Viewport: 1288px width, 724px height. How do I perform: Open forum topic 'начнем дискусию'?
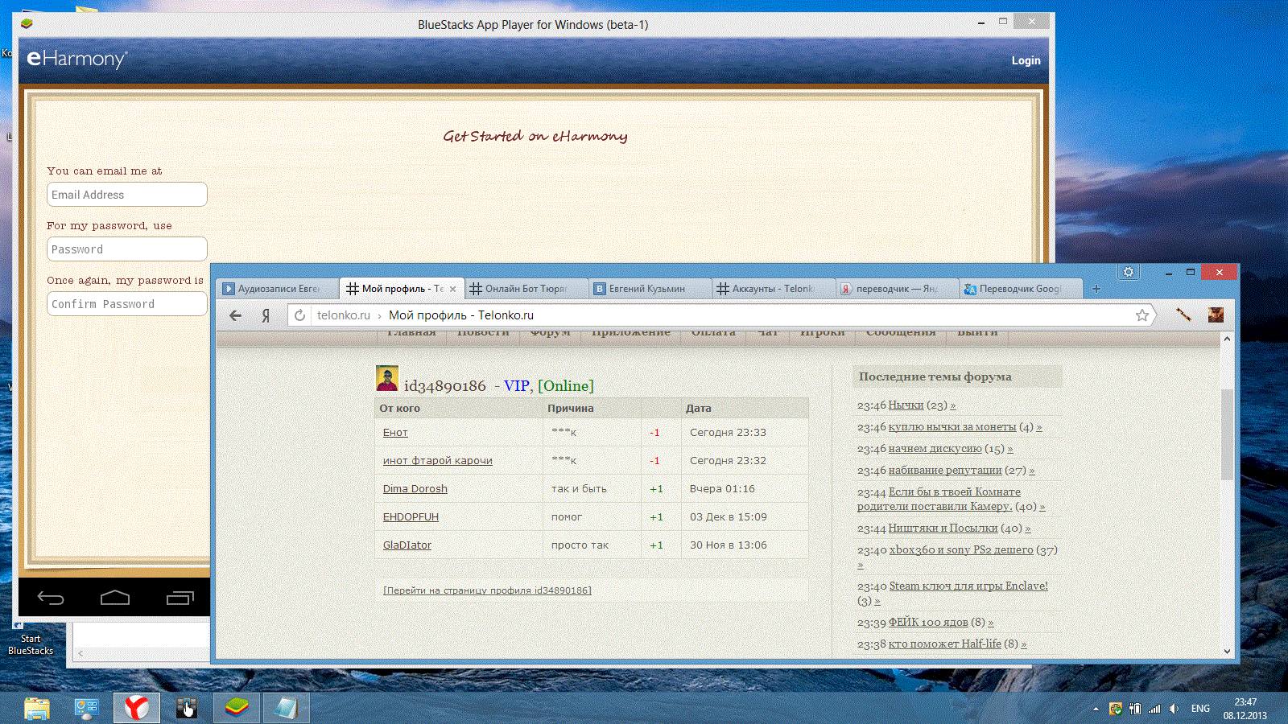935,449
